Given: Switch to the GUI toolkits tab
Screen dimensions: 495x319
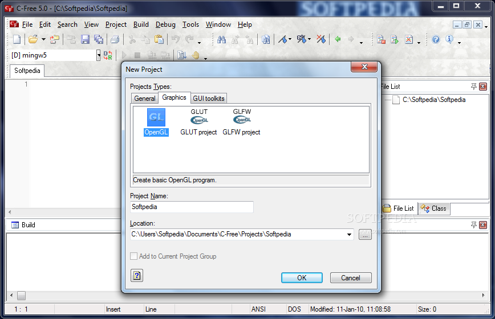Looking at the screenshot, I should tap(209, 99).
